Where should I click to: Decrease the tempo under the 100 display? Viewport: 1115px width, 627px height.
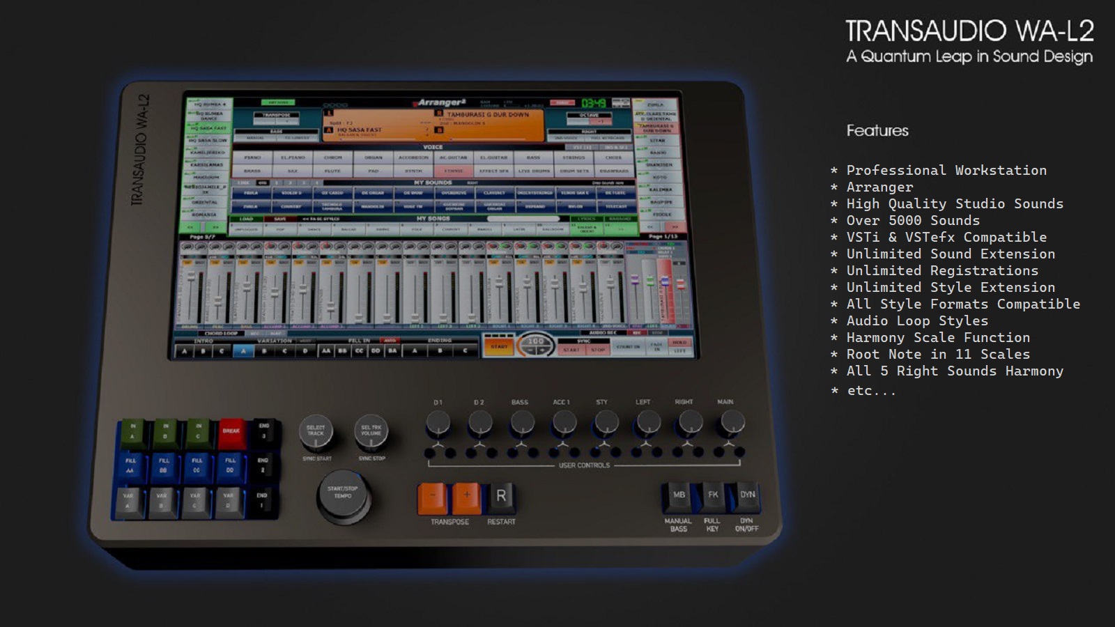tap(530, 350)
